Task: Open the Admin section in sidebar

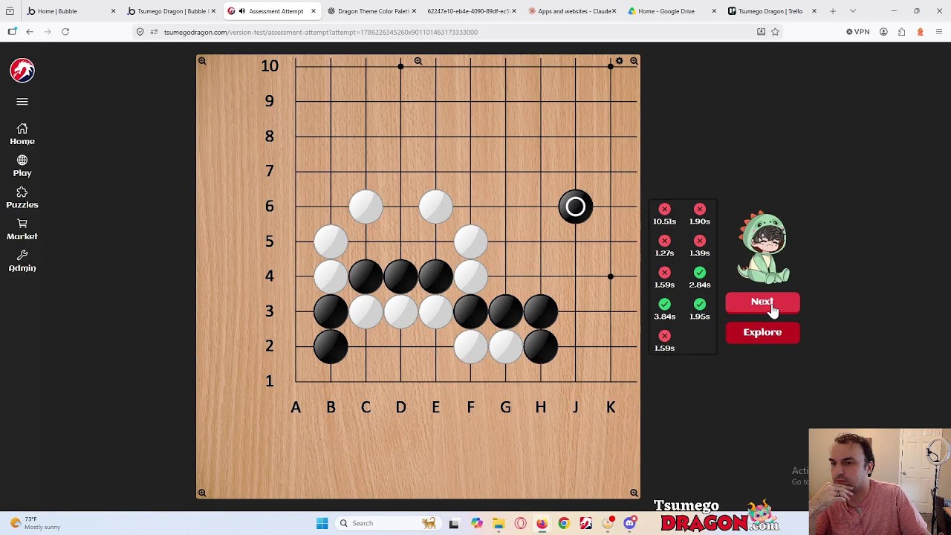Action: tap(22, 261)
